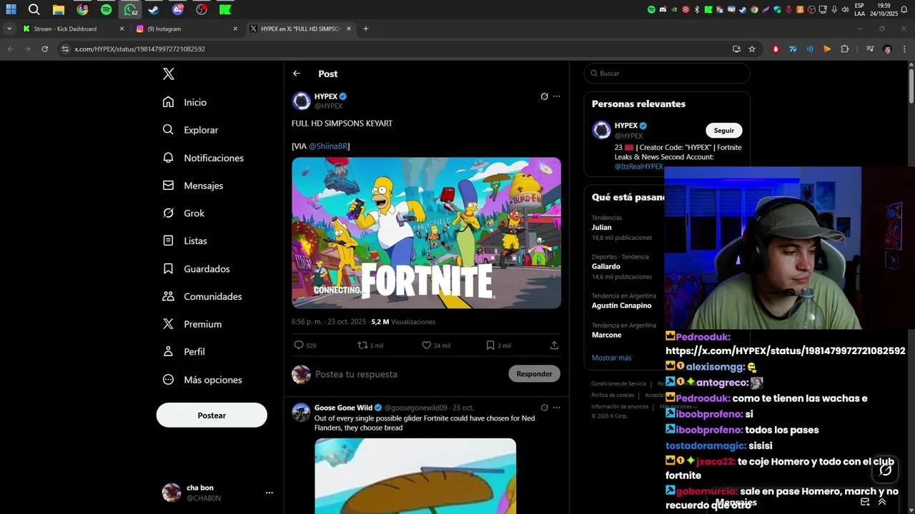
Task: Click the Grok explain icon on HYPEX post
Action: point(544,96)
